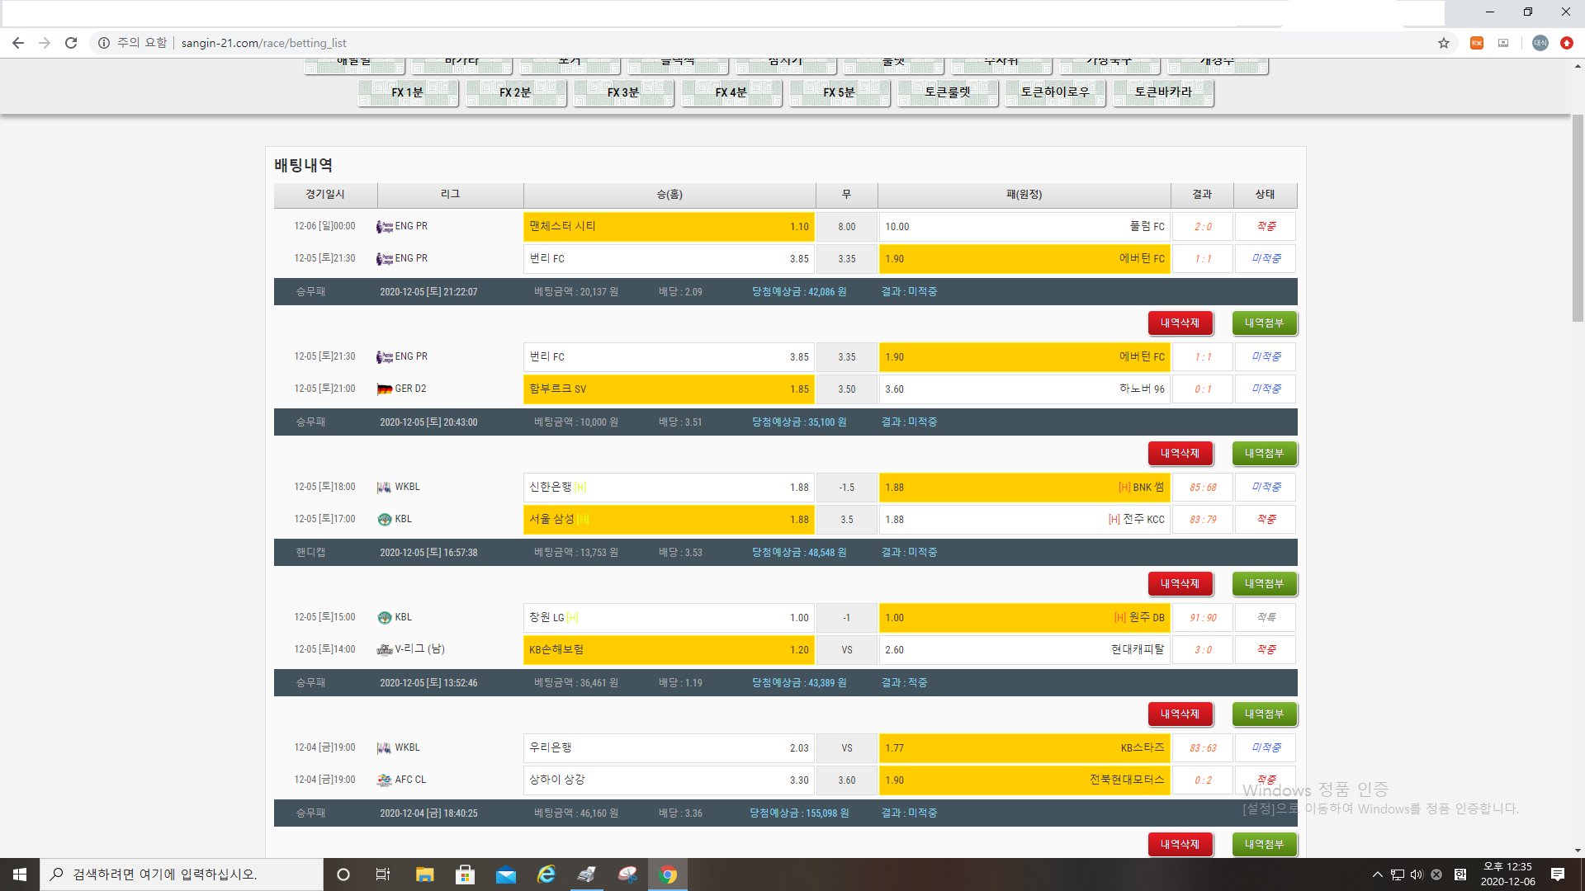The height and width of the screenshot is (891, 1585).
Task: Click the browser reload icon
Action: (x=71, y=43)
